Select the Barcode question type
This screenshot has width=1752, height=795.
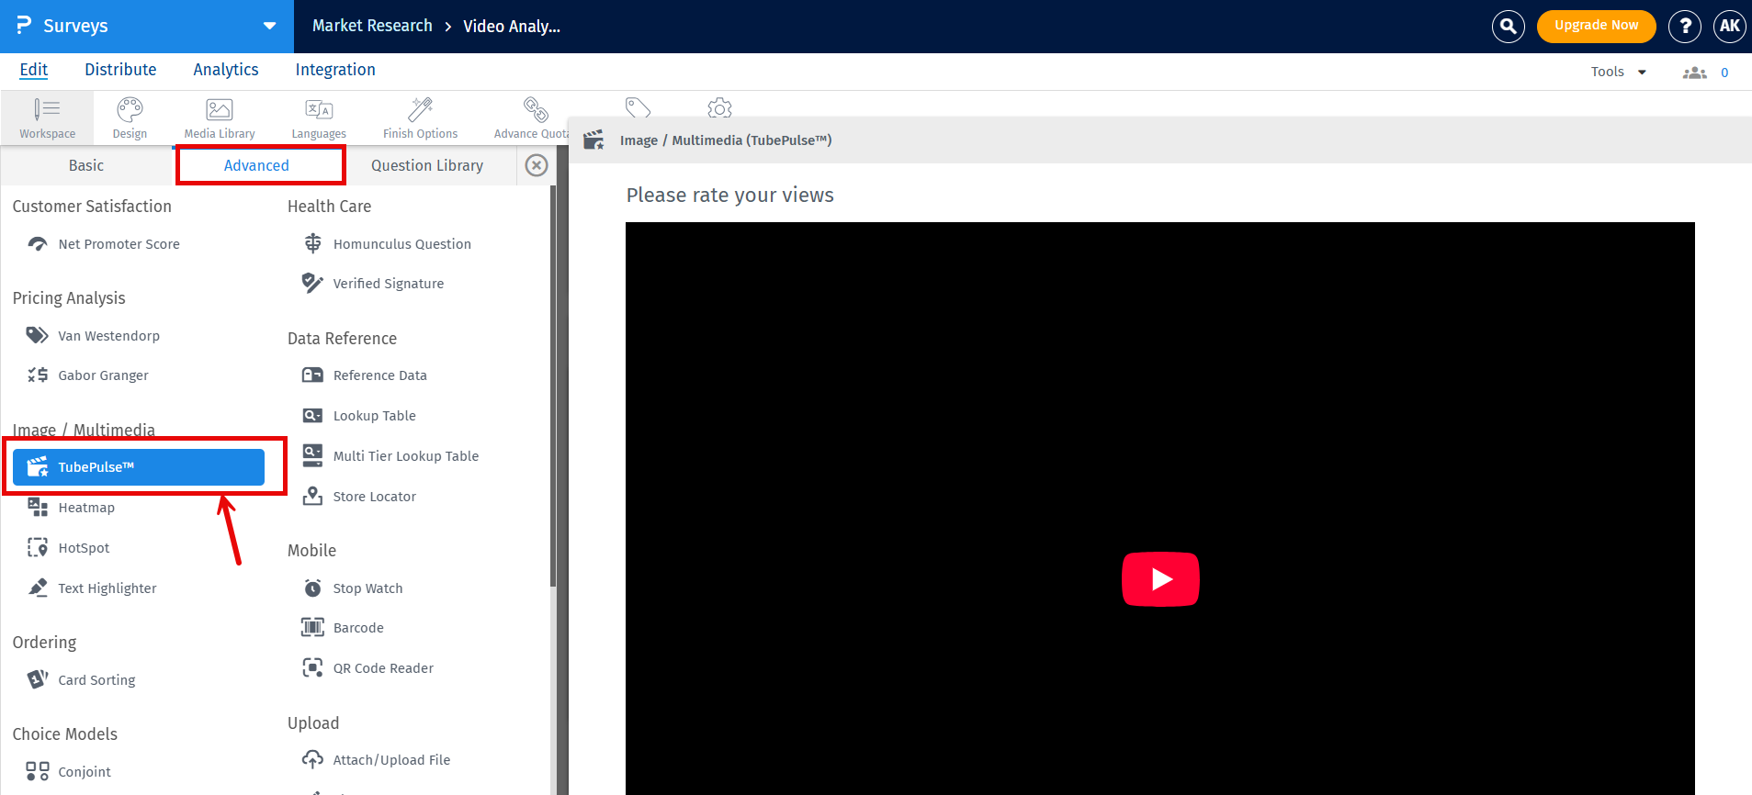[x=358, y=628]
